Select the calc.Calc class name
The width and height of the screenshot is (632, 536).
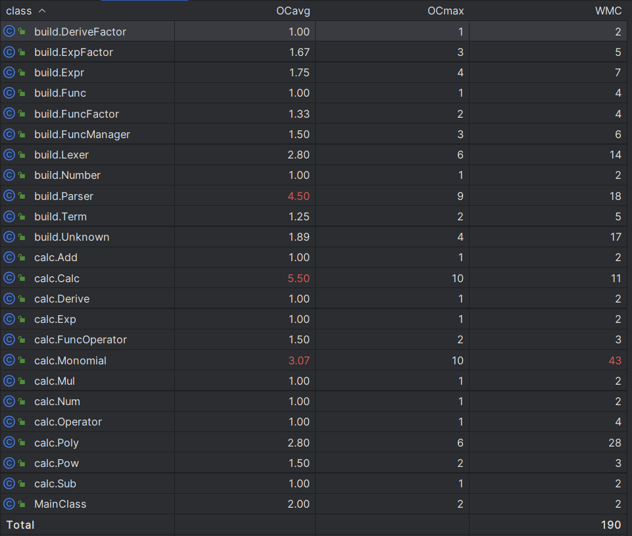click(57, 278)
